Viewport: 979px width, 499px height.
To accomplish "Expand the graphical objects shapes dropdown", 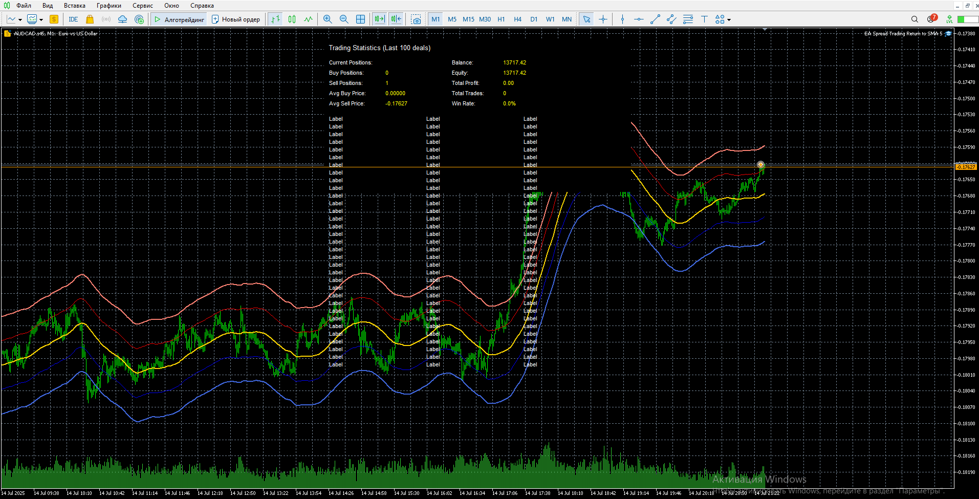I will [729, 20].
